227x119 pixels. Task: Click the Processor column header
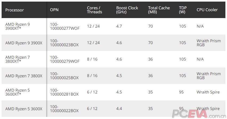pyautogui.click(x=15, y=10)
